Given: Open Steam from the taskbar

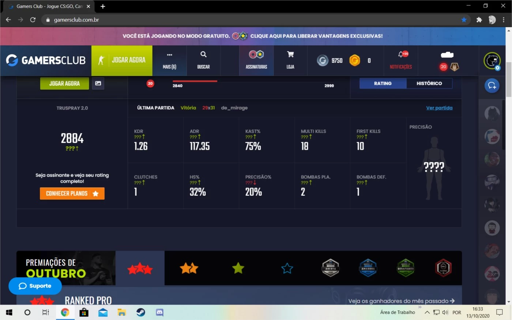Looking at the screenshot, I should pos(141,312).
